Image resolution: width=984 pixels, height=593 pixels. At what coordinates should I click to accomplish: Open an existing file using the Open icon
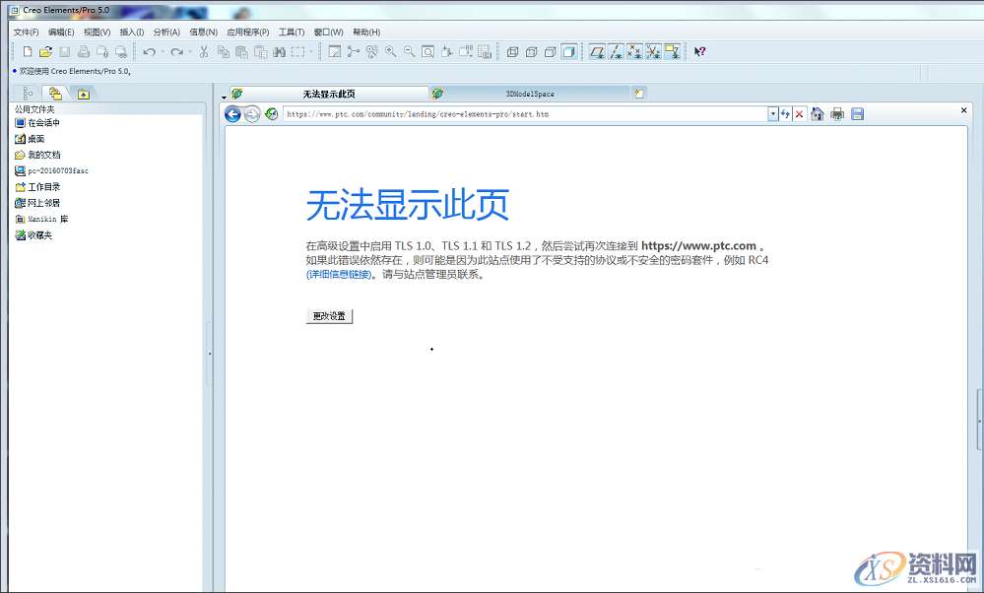click(x=45, y=51)
